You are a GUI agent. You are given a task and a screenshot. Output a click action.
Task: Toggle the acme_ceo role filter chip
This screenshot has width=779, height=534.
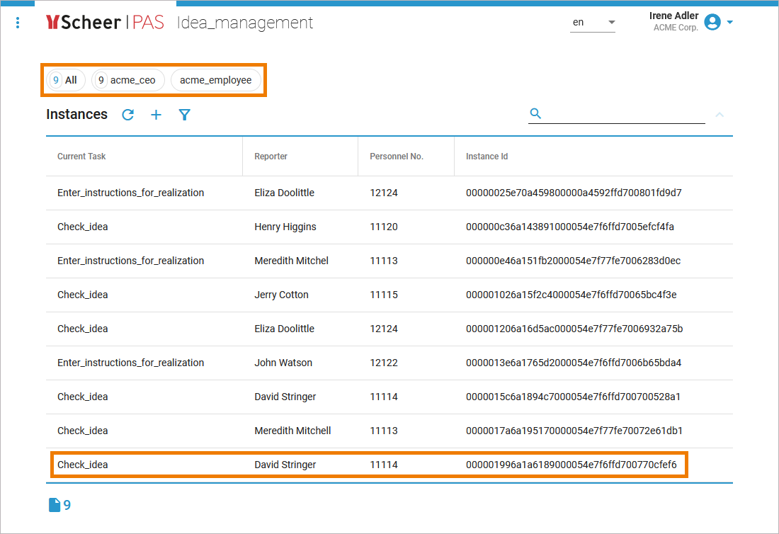[x=127, y=80]
